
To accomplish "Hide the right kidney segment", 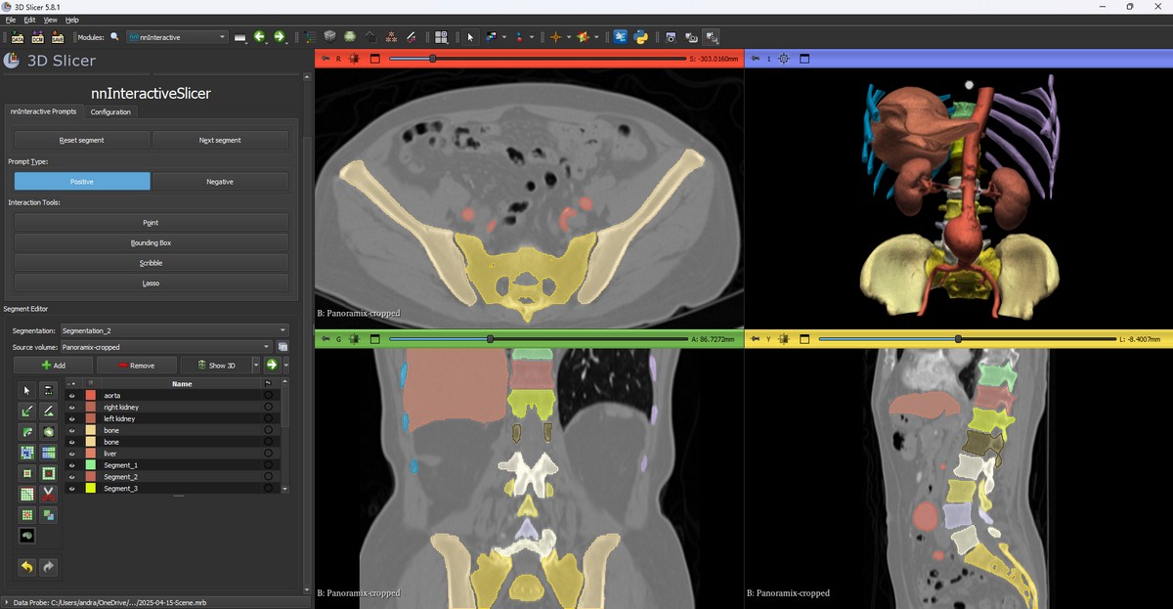I will click(71, 407).
